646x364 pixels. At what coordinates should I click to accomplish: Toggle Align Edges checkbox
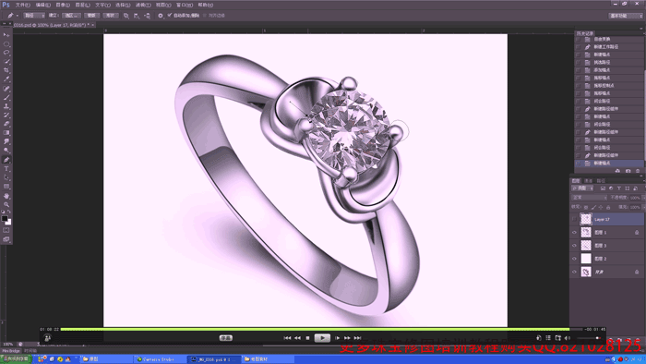[205, 16]
